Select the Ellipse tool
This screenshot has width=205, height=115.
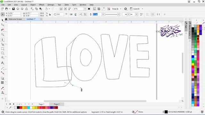[x=2, y=53]
